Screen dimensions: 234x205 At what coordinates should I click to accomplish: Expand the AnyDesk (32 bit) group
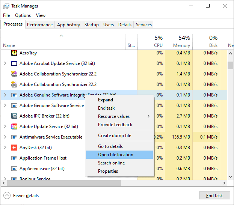click(x=5, y=148)
